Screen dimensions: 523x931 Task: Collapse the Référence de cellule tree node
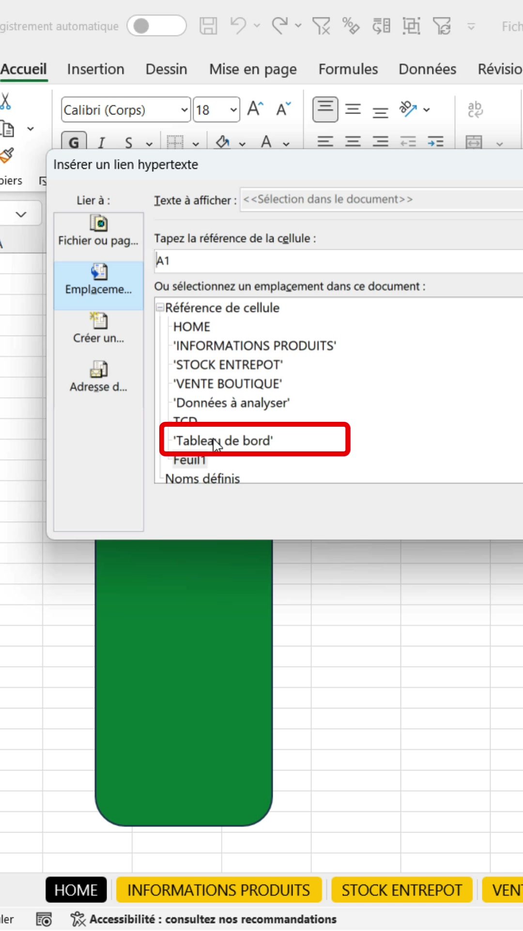[x=160, y=307]
